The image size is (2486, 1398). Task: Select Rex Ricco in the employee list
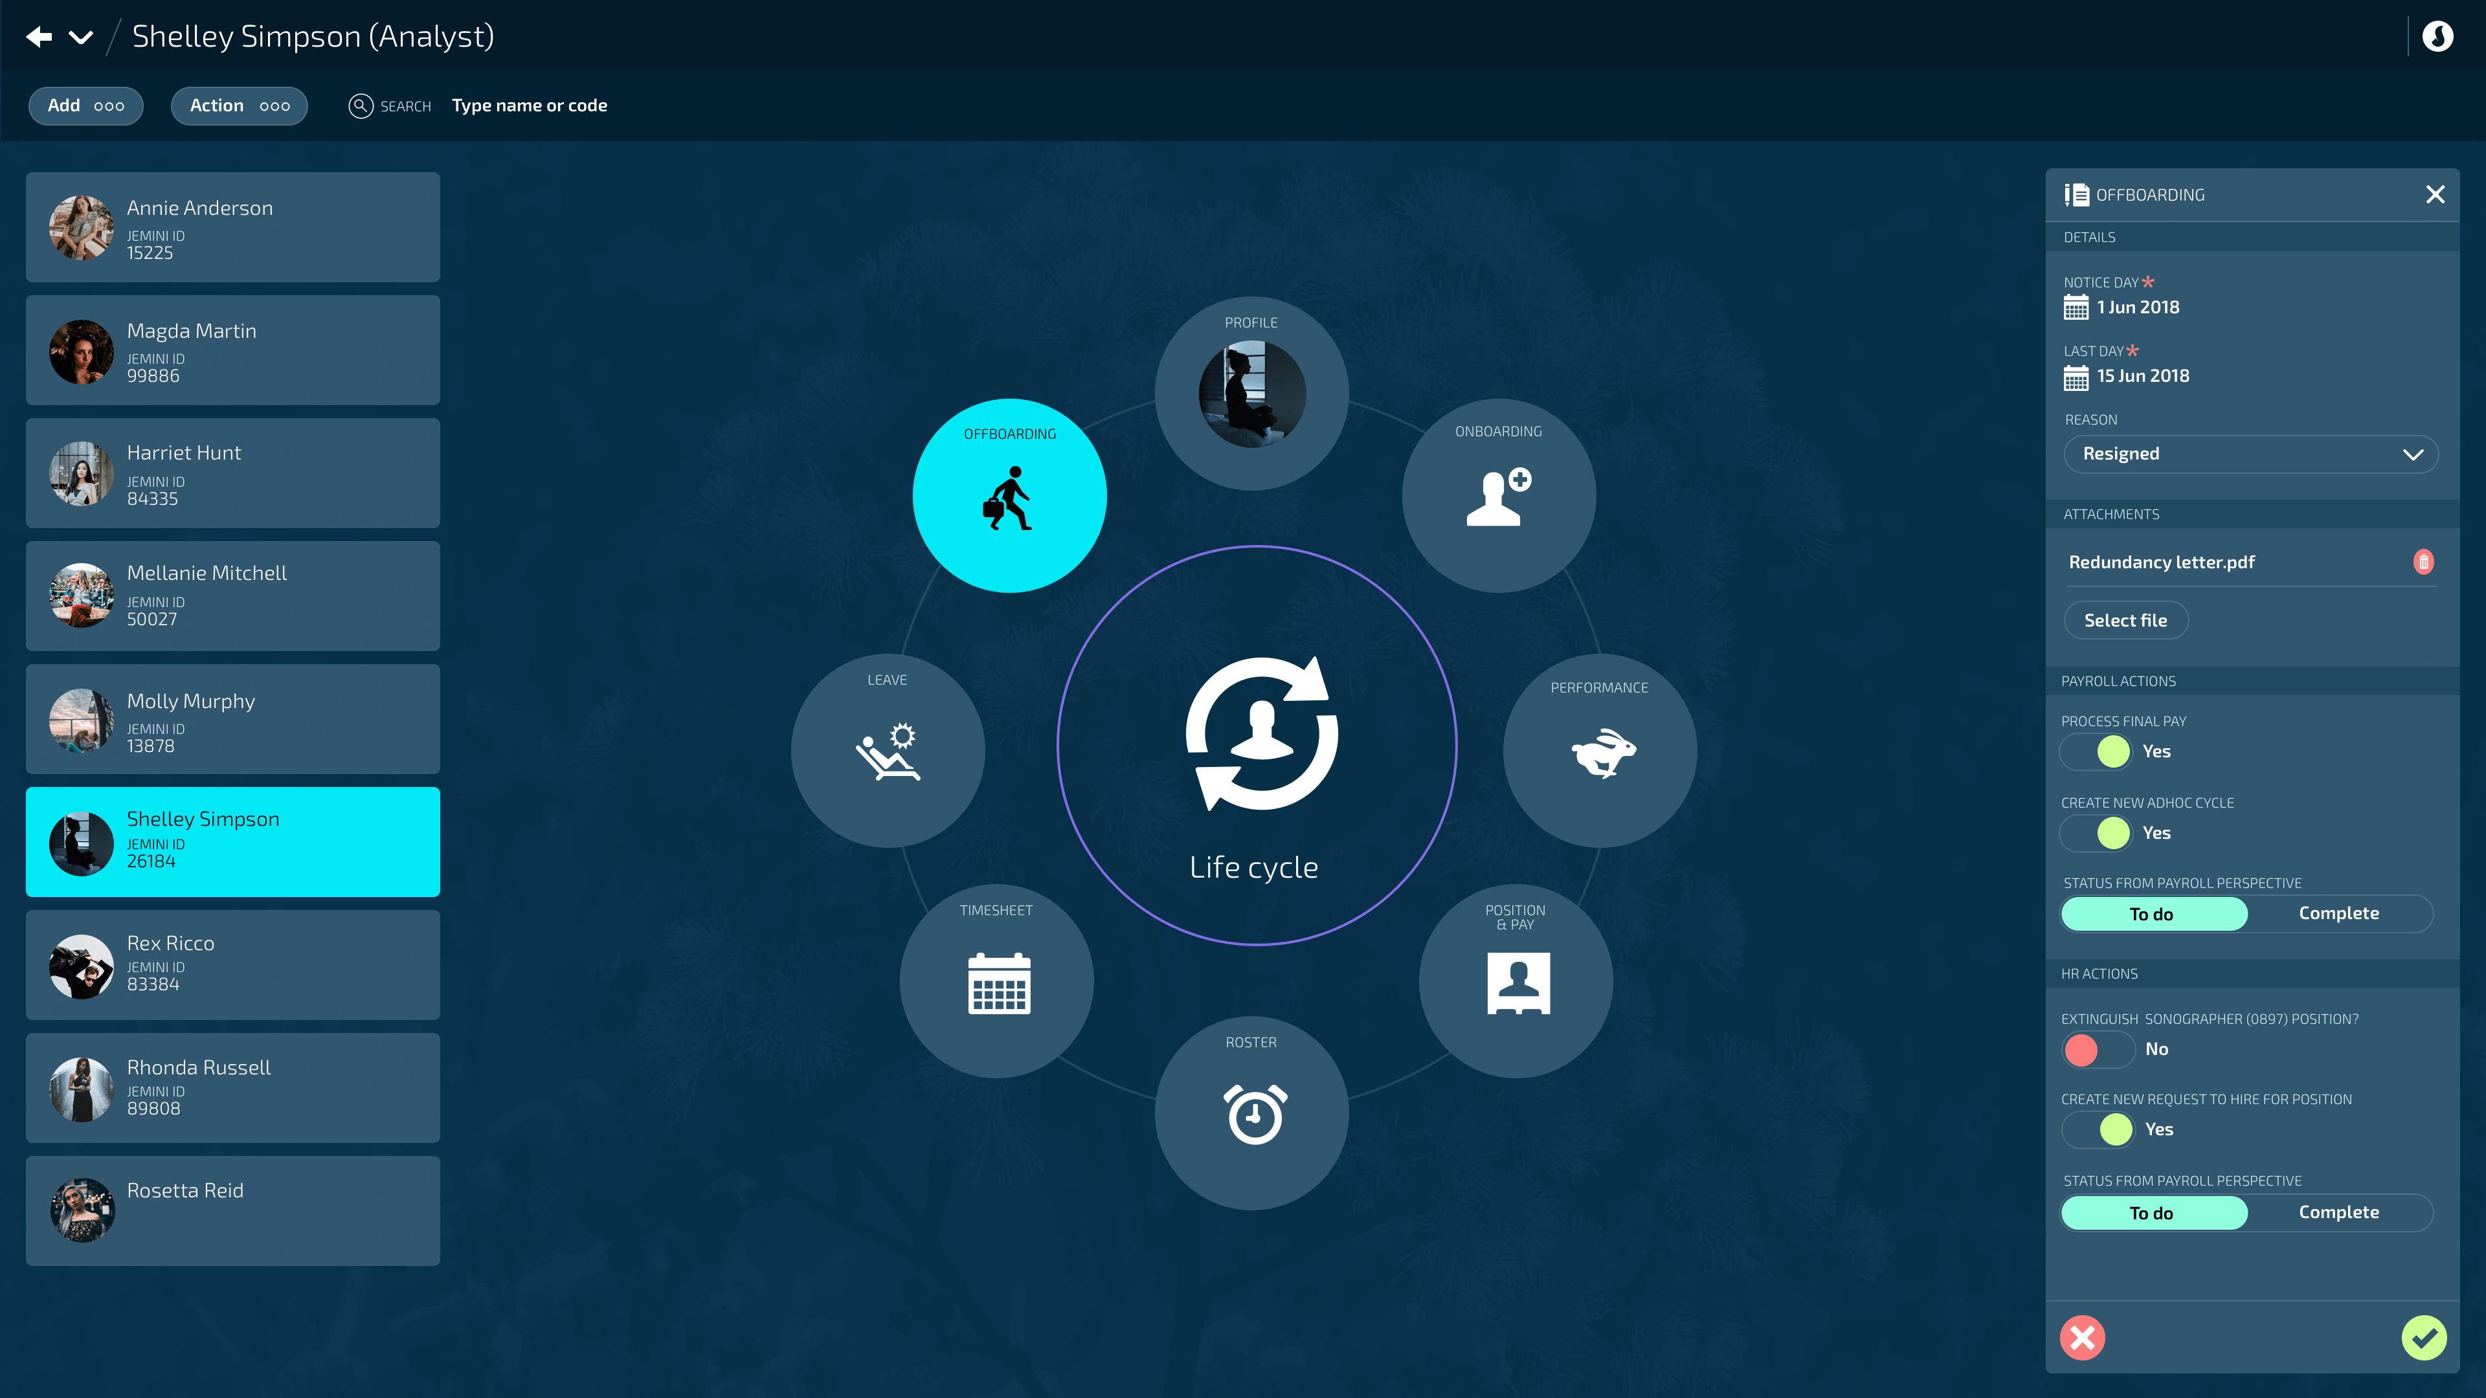[x=232, y=965]
